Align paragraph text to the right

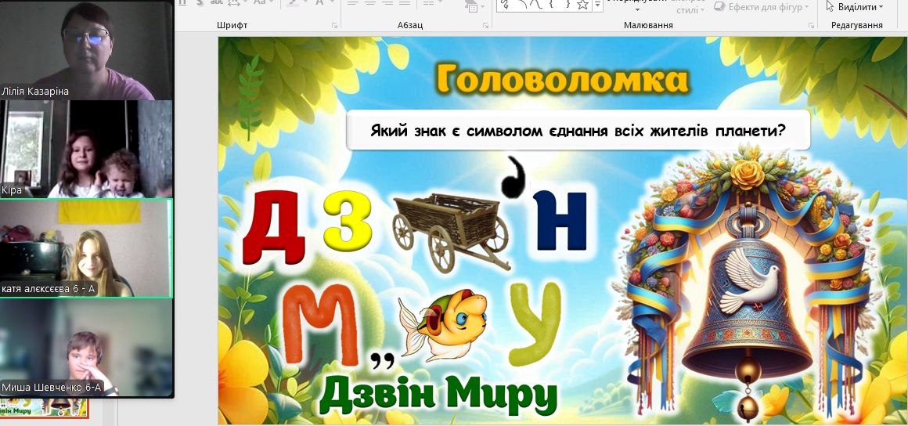pyautogui.click(x=387, y=3)
